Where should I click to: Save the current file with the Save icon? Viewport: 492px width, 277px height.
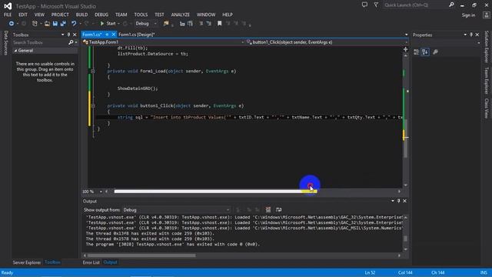click(x=55, y=24)
